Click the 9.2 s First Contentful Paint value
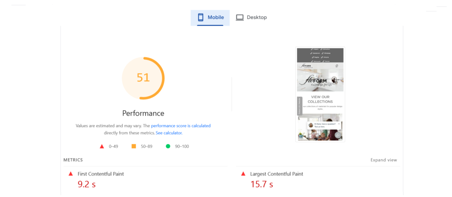The height and width of the screenshot is (197, 452). [x=87, y=184]
